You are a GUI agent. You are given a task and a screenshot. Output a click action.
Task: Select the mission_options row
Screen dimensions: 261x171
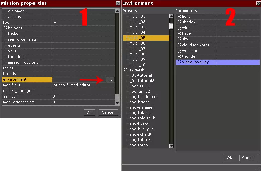pyautogui.click(x=58, y=62)
